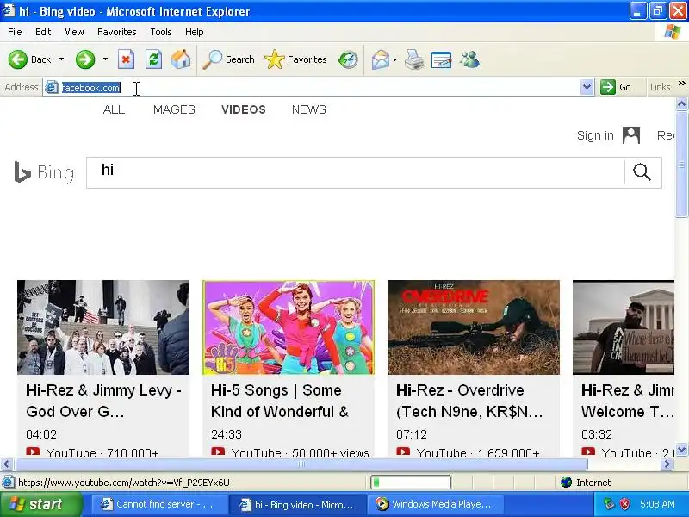Viewport: 689px width, 517px height.
Task: Open the Tools menu
Action: click(161, 32)
